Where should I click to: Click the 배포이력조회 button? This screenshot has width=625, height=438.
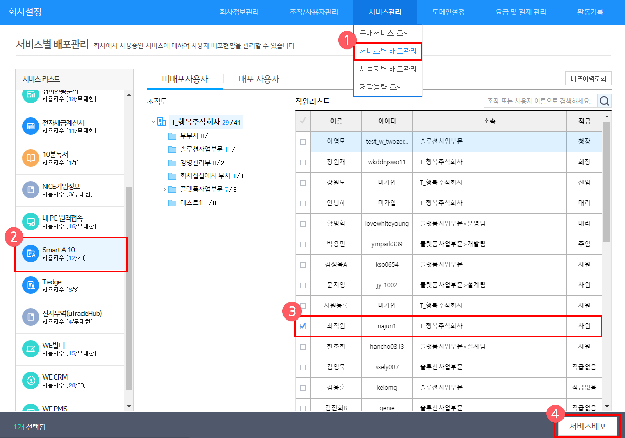point(588,78)
